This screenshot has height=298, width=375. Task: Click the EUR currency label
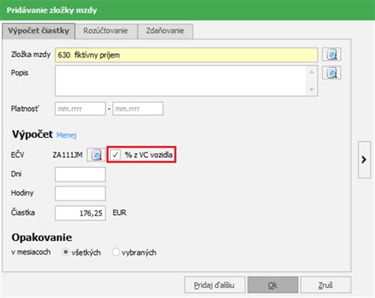tap(119, 212)
